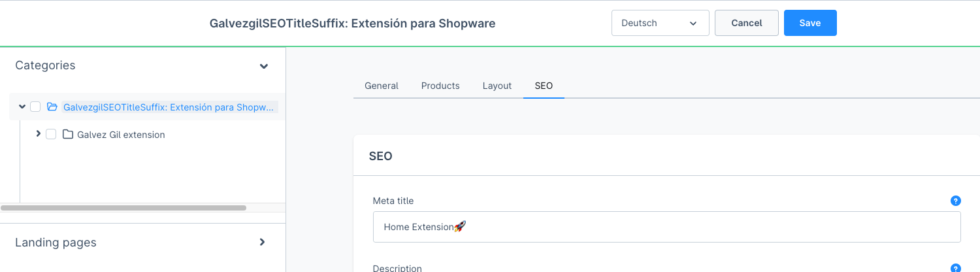Screen dimensions: 980x272
Task: Click the open folder icon of root category
Action: tap(52, 107)
